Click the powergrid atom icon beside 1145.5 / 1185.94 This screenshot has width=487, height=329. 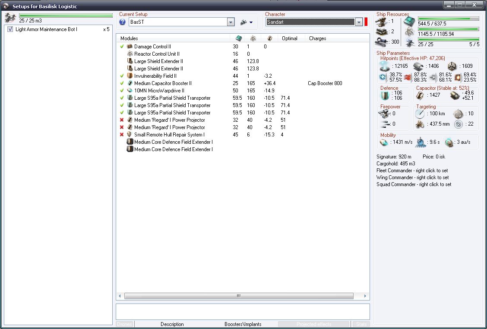click(x=410, y=32)
